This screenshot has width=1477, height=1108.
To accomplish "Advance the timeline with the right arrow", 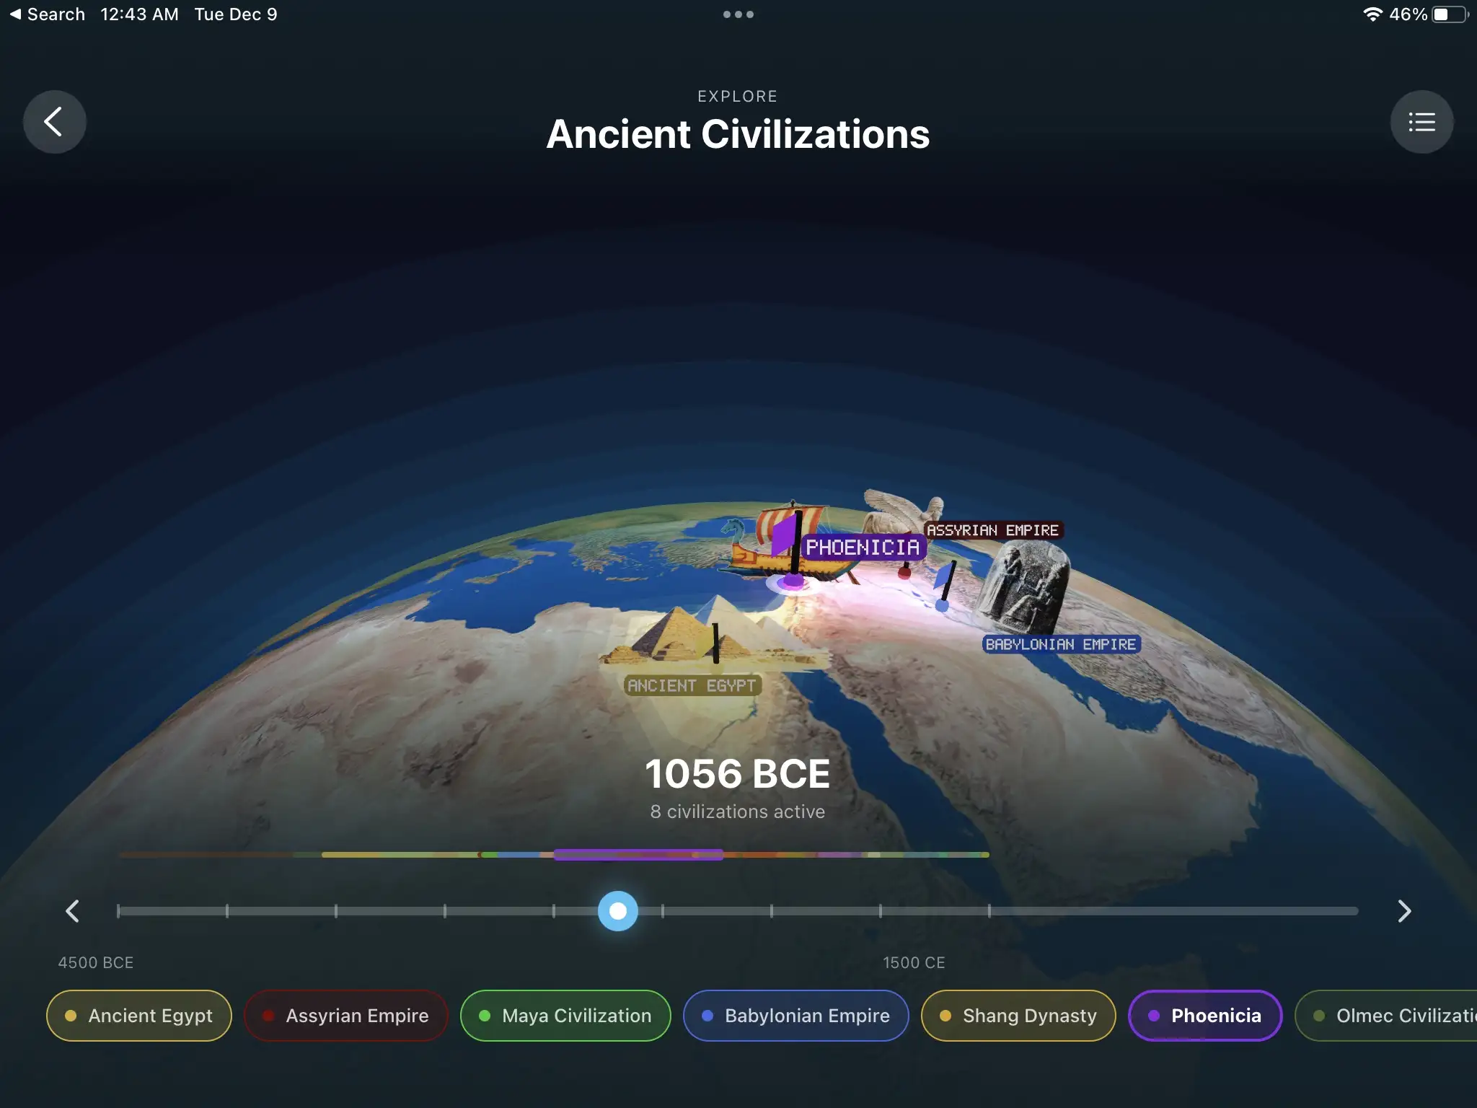I will (1404, 911).
